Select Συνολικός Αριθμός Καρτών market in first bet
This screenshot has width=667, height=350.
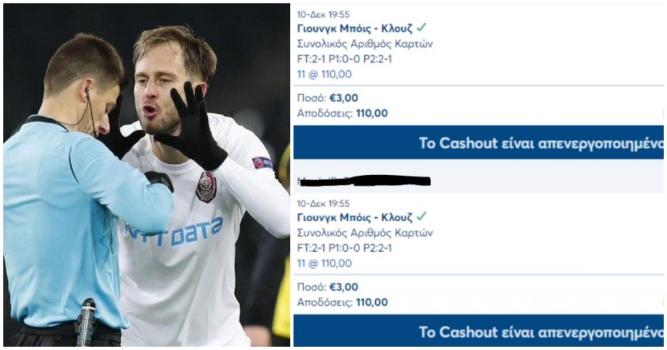point(365,44)
